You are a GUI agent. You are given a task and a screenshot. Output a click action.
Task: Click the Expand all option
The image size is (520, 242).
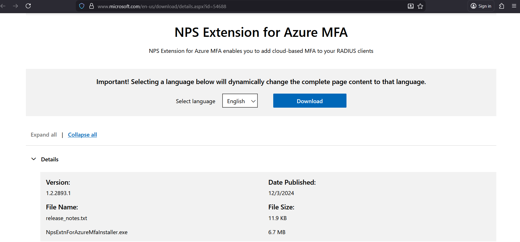pos(44,135)
